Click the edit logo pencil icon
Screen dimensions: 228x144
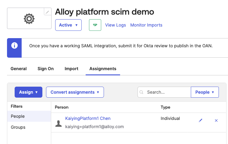[x=48, y=12]
